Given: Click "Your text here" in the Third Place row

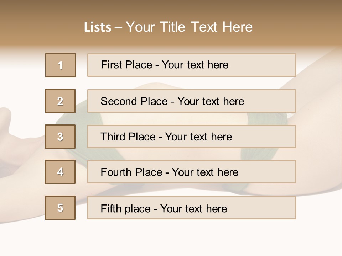Looking at the screenshot, I should (198, 137).
